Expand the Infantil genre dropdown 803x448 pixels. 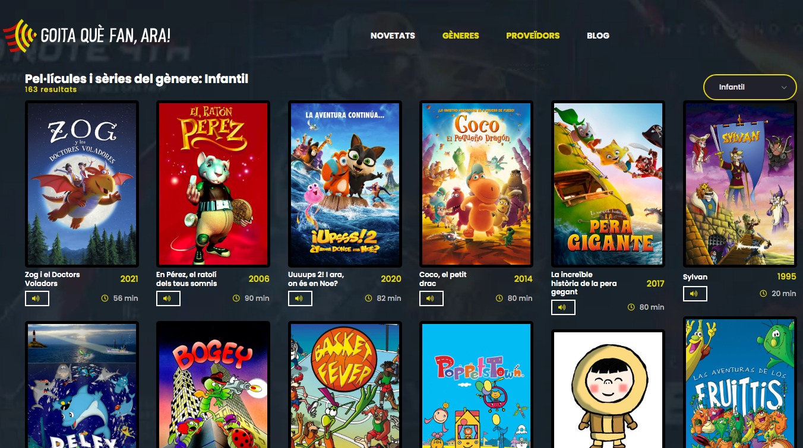750,87
